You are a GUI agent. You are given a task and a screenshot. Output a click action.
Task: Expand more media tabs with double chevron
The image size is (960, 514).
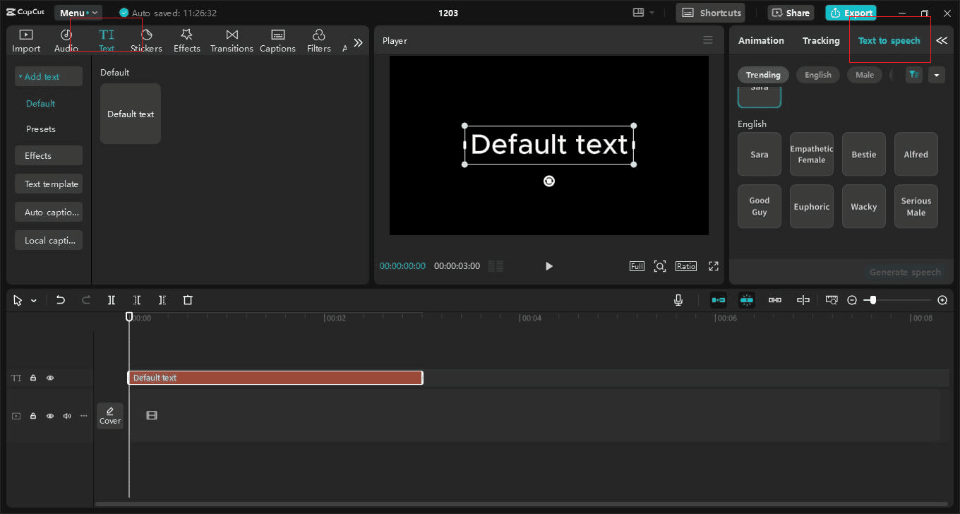point(358,42)
